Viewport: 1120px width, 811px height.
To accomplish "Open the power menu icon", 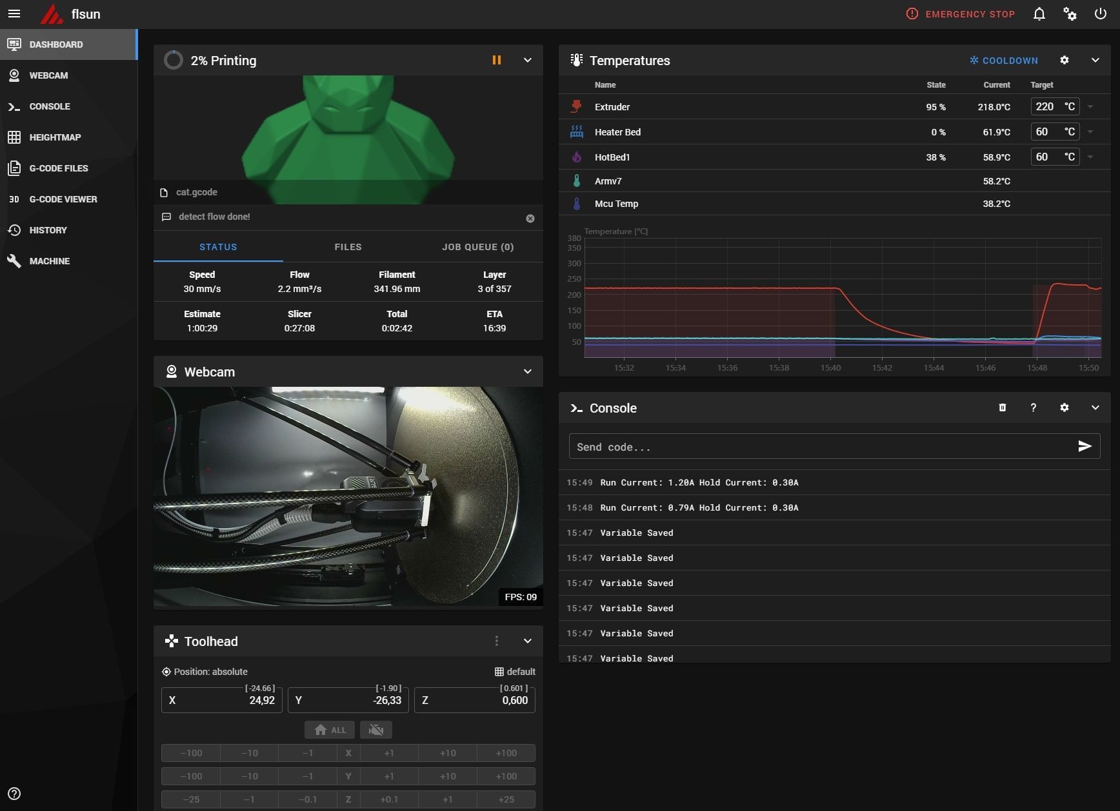I will tap(1100, 14).
